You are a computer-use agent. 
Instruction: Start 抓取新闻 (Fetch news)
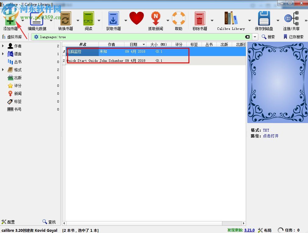click(x=156, y=18)
